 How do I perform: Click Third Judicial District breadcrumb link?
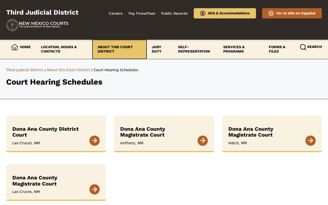click(x=25, y=70)
